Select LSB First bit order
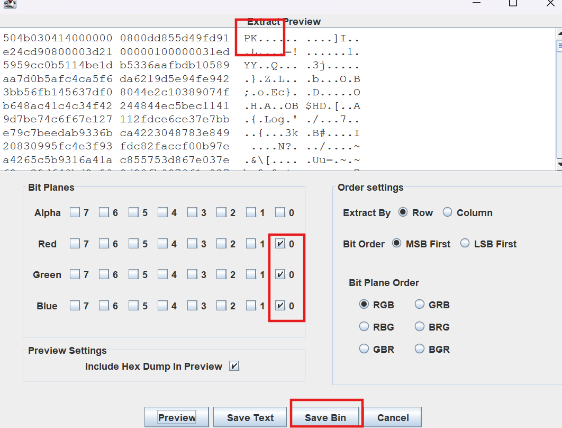The width and height of the screenshot is (562, 428). click(465, 243)
